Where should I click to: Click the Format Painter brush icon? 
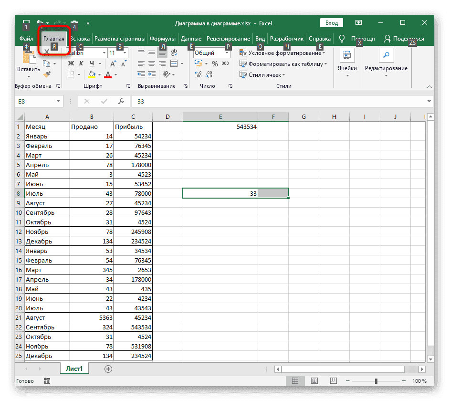coord(47,74)
